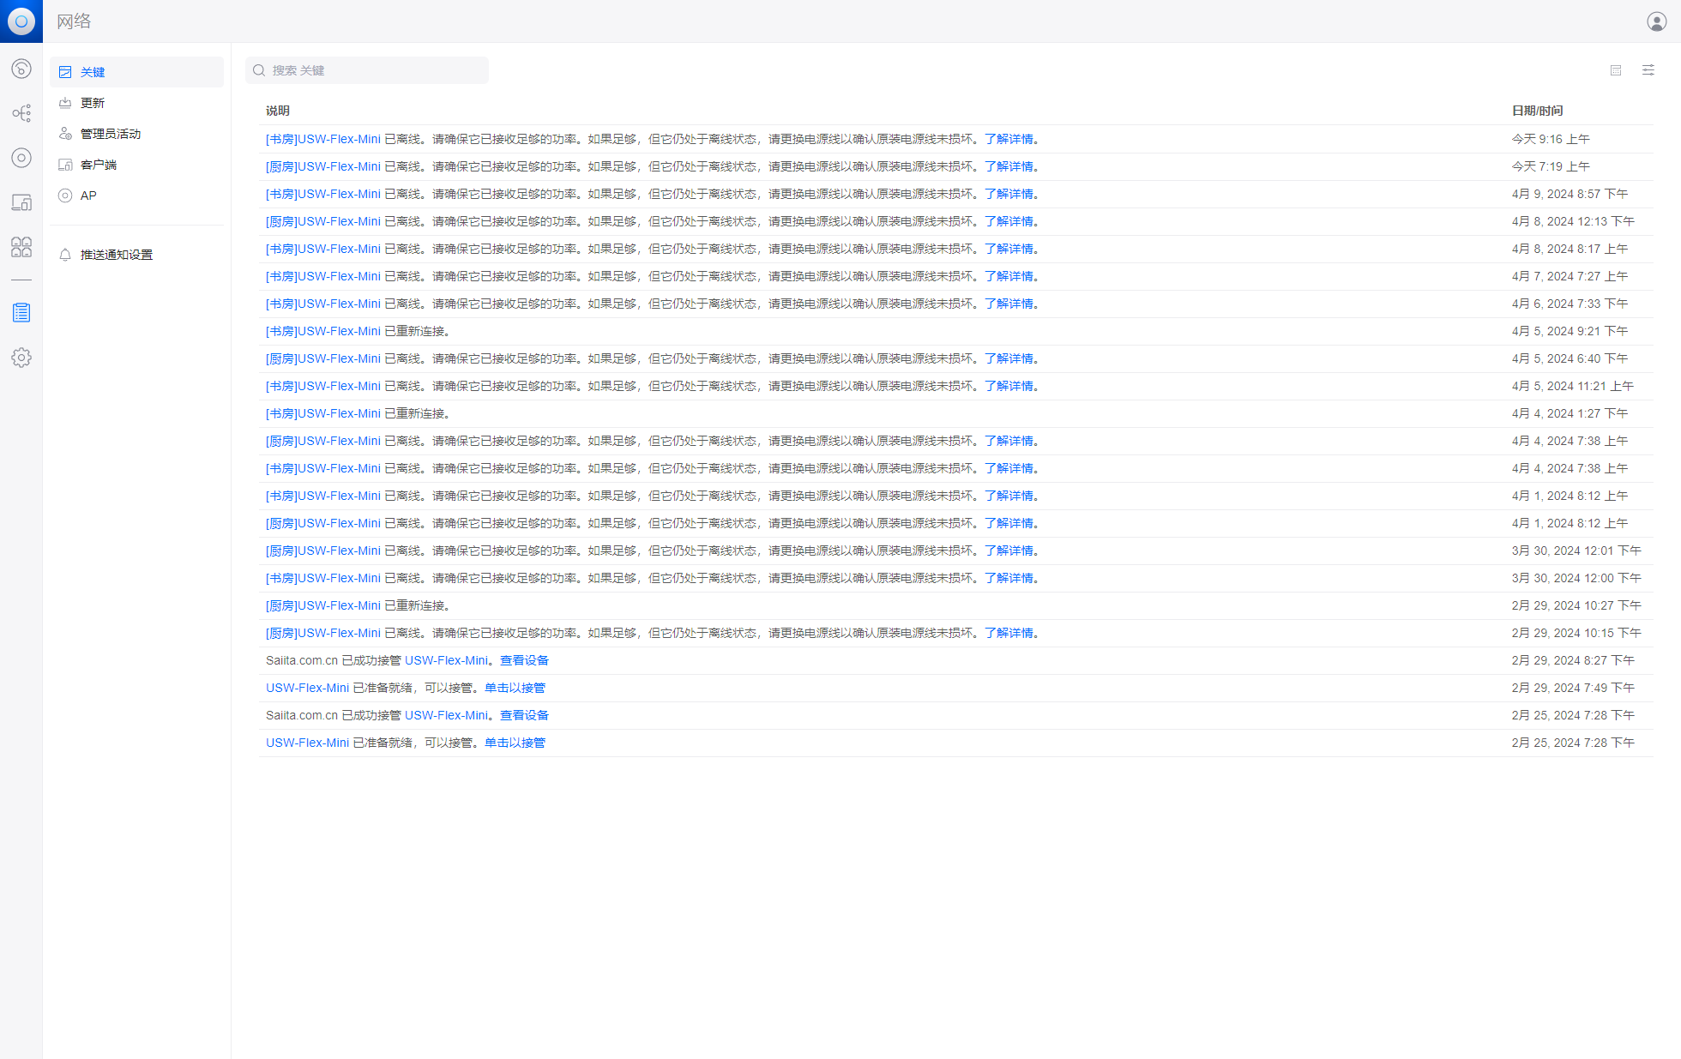1681x1059 pixels.
Task: Open the user account avatar icon
Action: pyautogui.click(x=1656, y=21)
